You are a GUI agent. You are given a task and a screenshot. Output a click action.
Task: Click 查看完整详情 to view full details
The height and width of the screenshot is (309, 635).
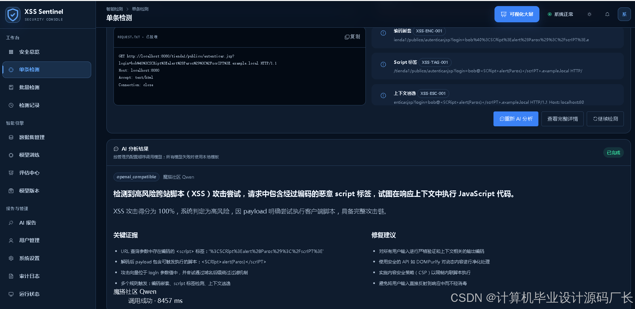coord(562,119)
